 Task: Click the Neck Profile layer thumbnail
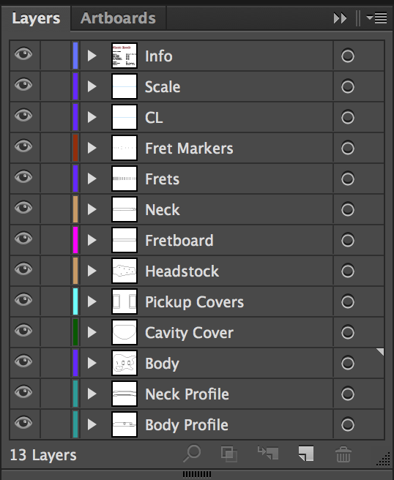pyautogui.click(x=124, y=394)
